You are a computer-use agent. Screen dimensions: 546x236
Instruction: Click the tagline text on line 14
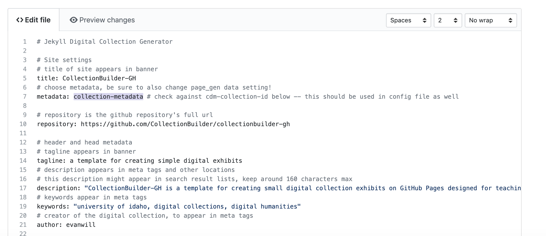click(x=156, y=161)
